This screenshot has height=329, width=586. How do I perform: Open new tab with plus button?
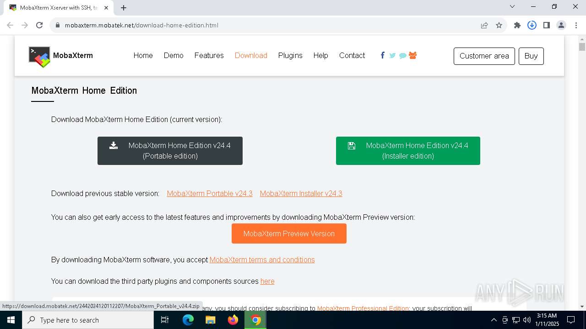(124, 7)
